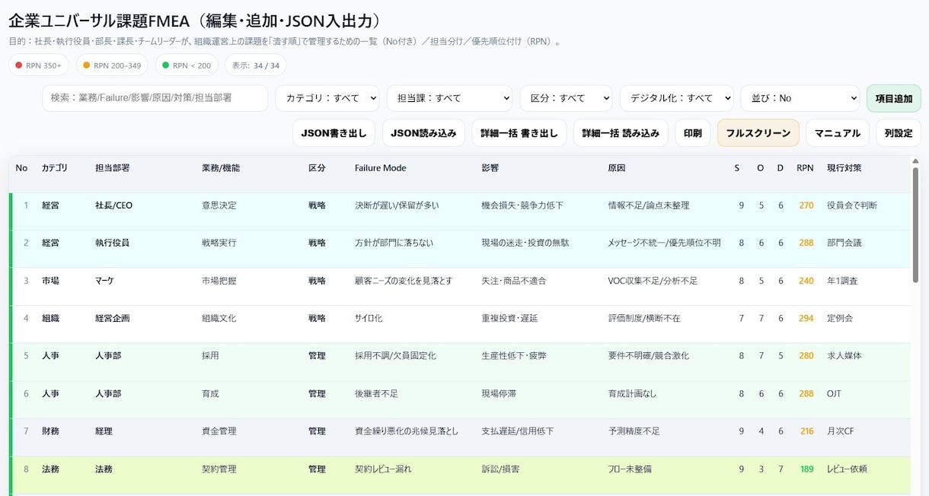The width and height of the screenshot is (929, 496).
Task: Click the Failure Mode column header
Action: pyautogui.click(x=381, y=168)
